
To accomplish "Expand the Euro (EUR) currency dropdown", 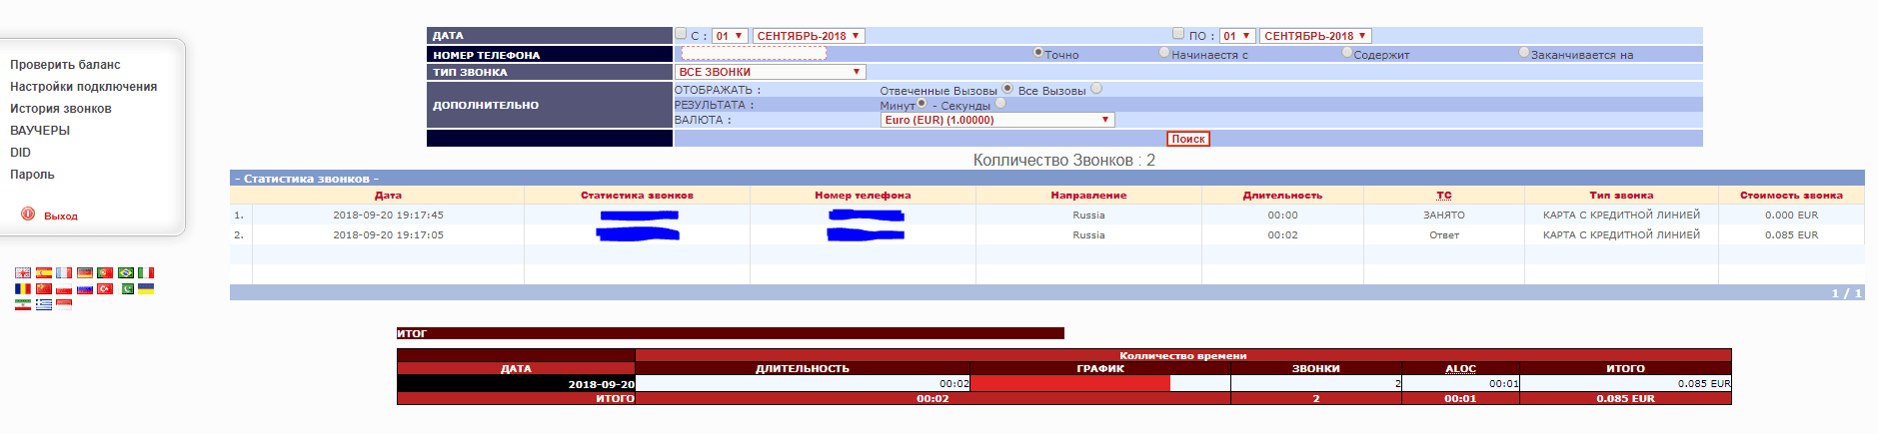I will point(996,120).
